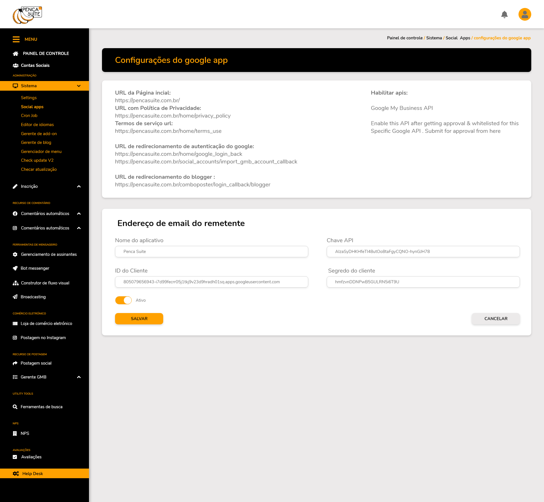Image resolution: width=544 pixels, height=502 pixels.
Task: Click the Chave API input field
Action: click(x=423, y=252)
